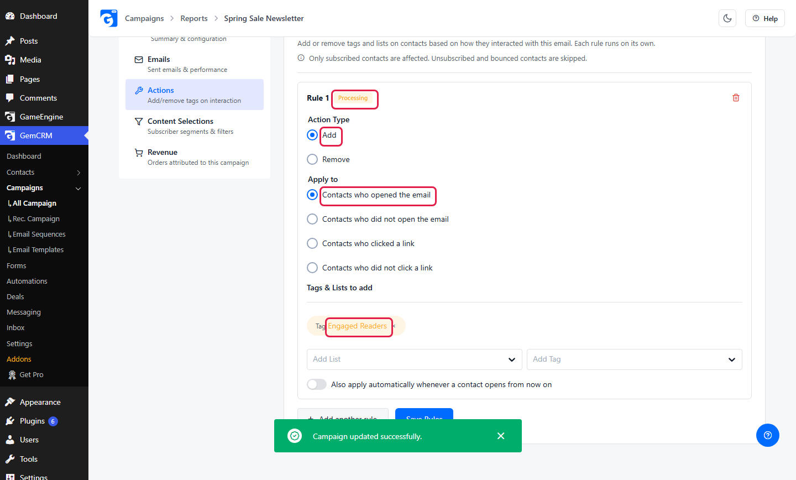Open the Content Selections section
Viewport: 796px width, 480px height.
195,126
